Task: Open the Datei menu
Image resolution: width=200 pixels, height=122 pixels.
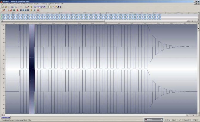Action: [x=5, y=4]
